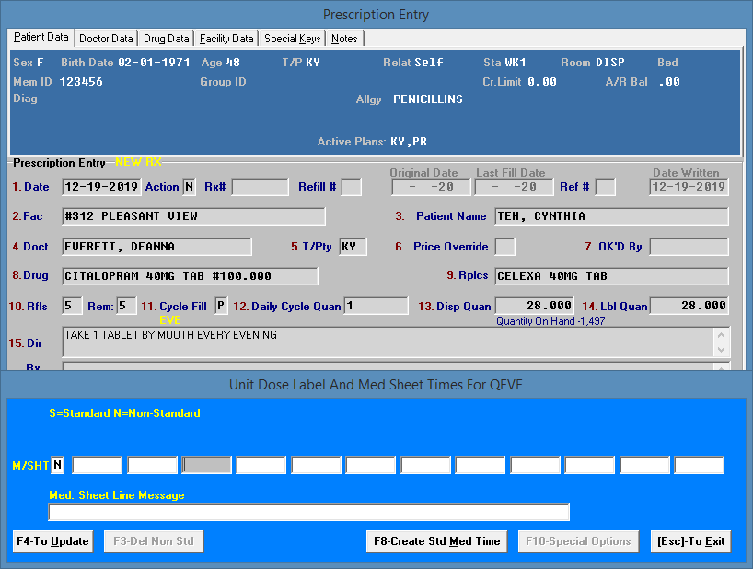753x569 pixels.
Task: Open the Special Keys tab
Action: tap(293, 39)
